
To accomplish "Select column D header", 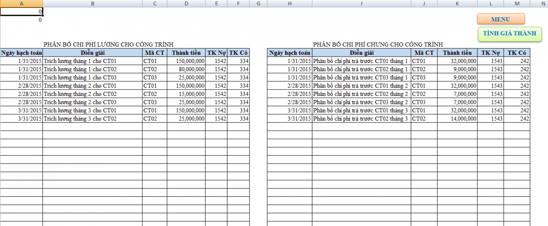I will point(186,4).
